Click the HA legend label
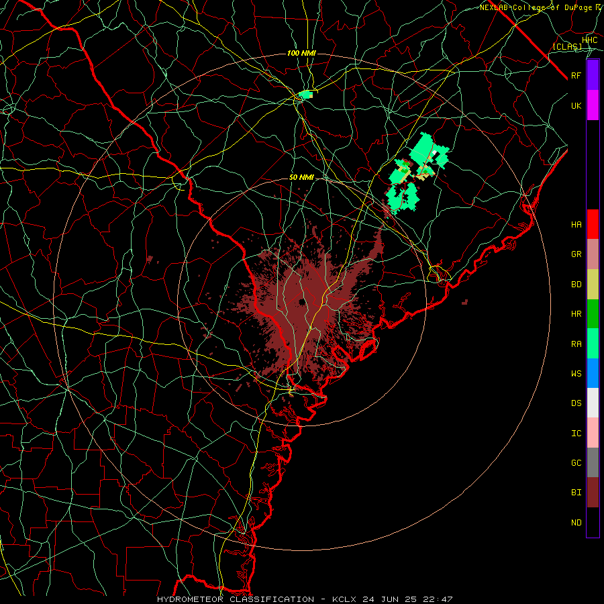The height and width of the screenshot is (604, 604). tap(576, 224)
